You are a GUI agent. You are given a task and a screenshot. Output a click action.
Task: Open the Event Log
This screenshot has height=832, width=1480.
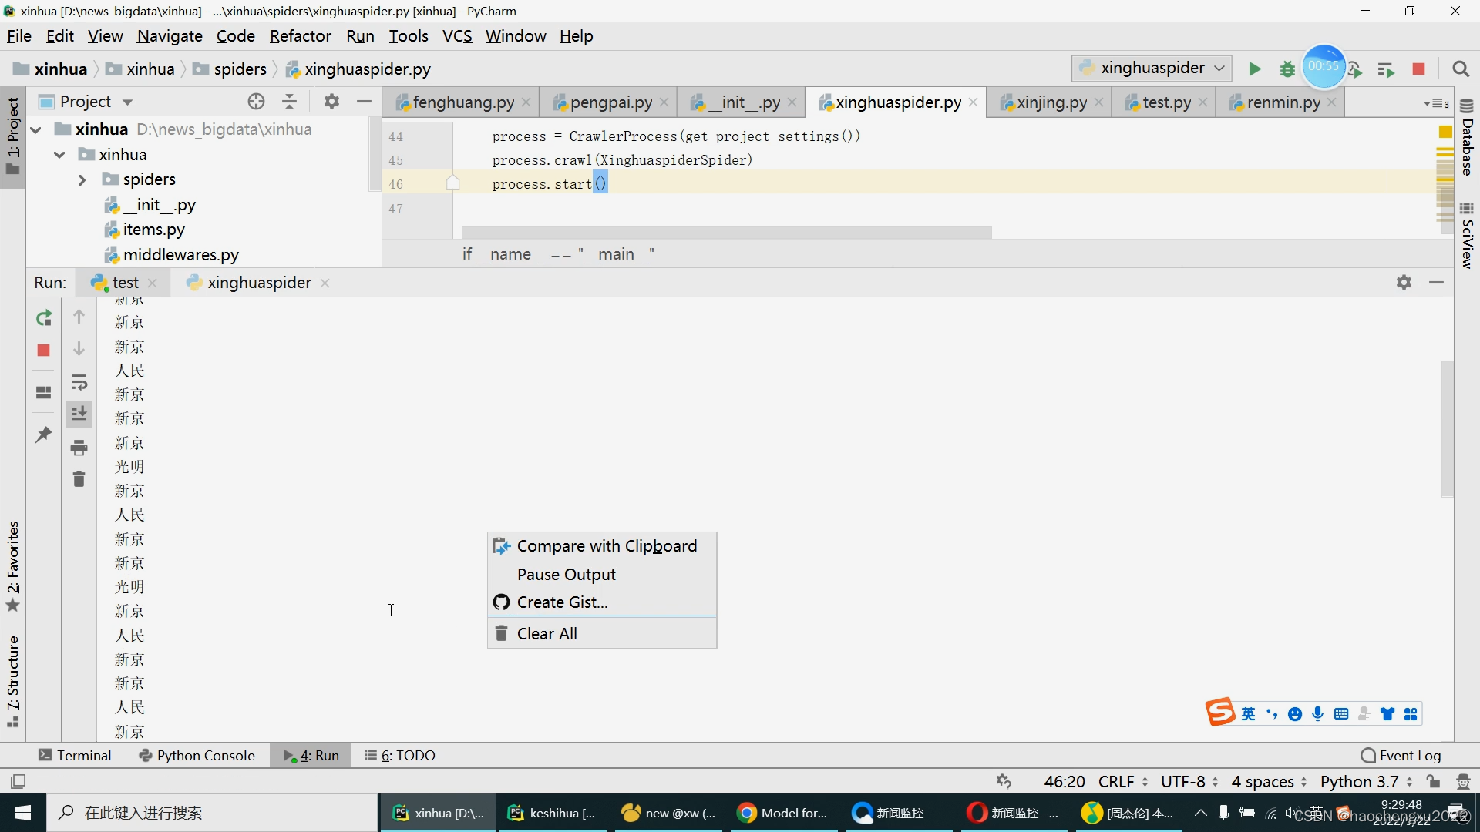pos(1401,756)
